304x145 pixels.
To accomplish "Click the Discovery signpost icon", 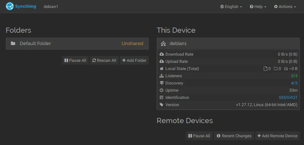I will (x=162, y=83).
